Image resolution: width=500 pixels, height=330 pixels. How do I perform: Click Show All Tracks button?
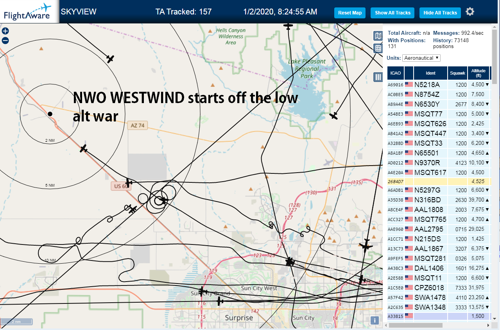click(x=392, y=13)
